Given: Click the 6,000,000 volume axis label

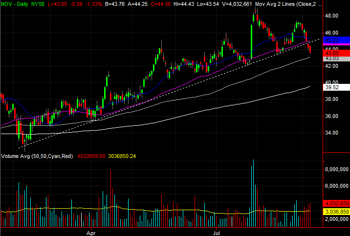Looking at the screenshot, I should tap(336, 186).
